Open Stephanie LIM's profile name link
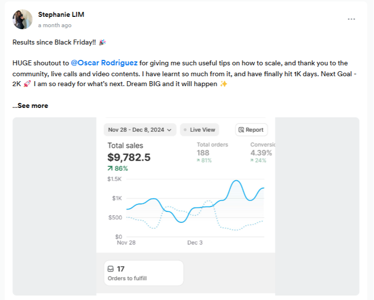This screenshot has width=374, height=300. [x=61, y=14]
